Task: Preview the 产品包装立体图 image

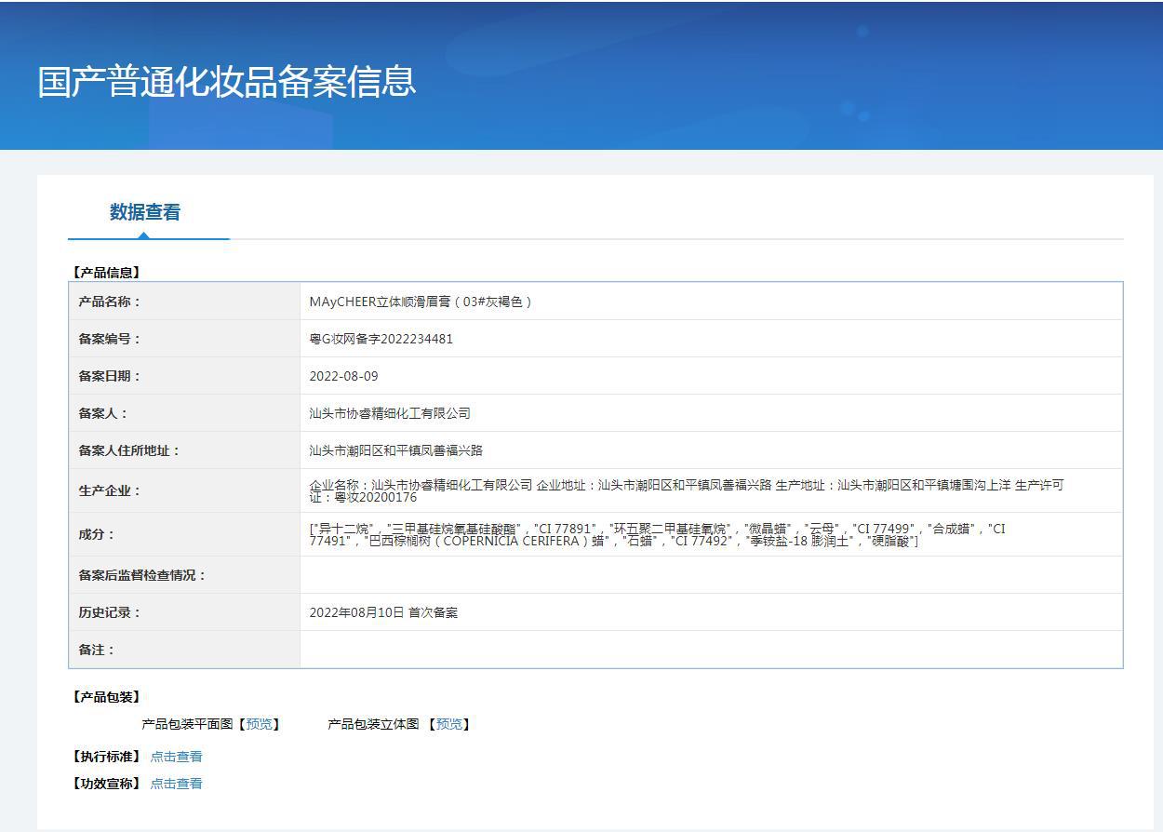Action: tap(449, 724)
